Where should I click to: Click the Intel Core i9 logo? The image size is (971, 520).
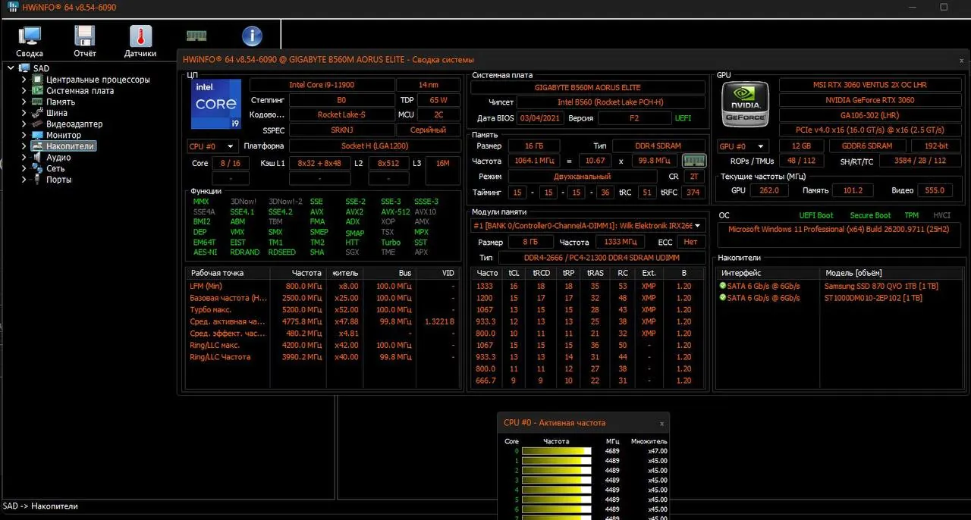(x=216, y=104)
